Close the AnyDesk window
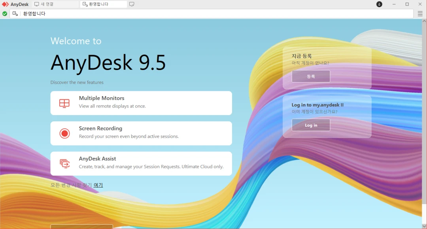 [420, 4]
